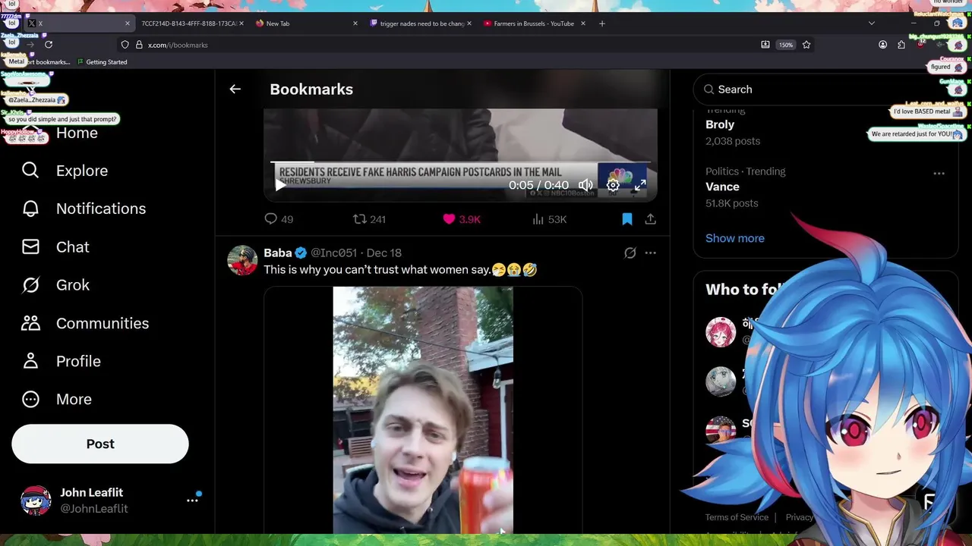The height and width of the screenshot is (546, 972).
Task: Seek on the video progress bar
Action: tap(460, 162)
